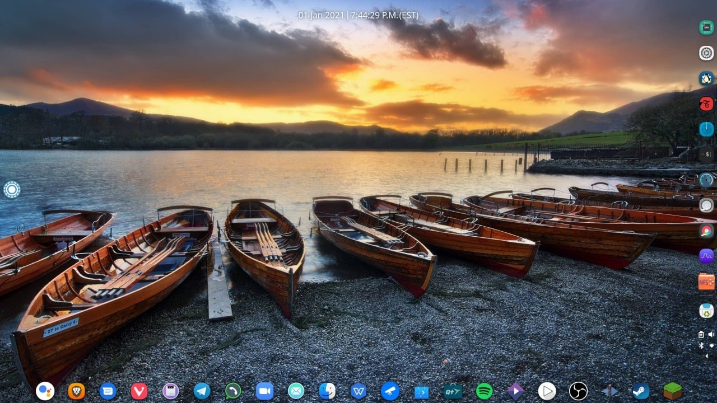The width and height of the screenshot is (717, 403).
Task: Launch the Qt app icon
Action: [453, 391]
